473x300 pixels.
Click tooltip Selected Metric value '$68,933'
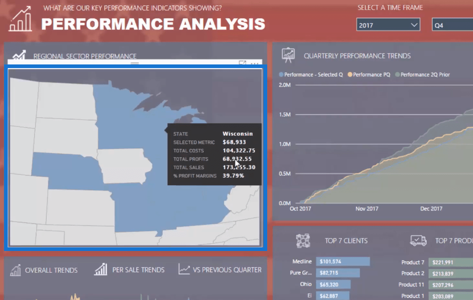(234, 142)
